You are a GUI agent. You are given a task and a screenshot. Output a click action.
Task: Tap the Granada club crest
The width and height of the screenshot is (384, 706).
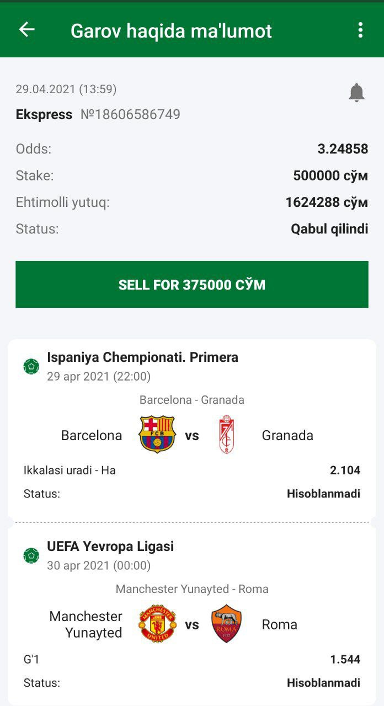click(x=226, y=435)
